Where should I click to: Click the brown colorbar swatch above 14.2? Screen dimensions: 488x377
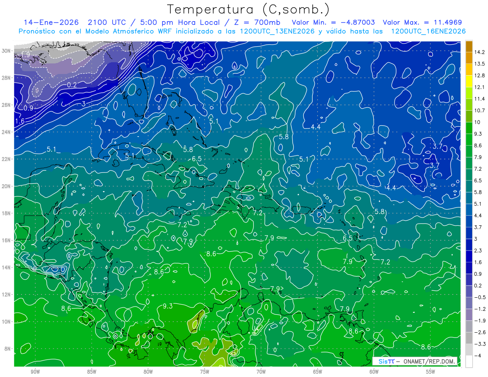click(469, 46)
